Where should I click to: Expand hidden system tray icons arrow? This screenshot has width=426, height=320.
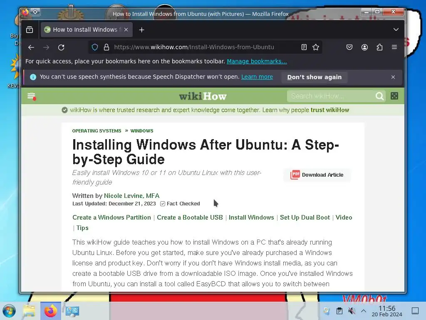pos(364,311)
